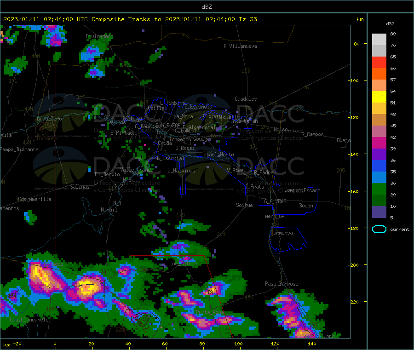Image resolution: width=414 pixels, height=350 pixels.
Task: Click the 'Pampa_Diamante' map label
Action: click(19, 149)
